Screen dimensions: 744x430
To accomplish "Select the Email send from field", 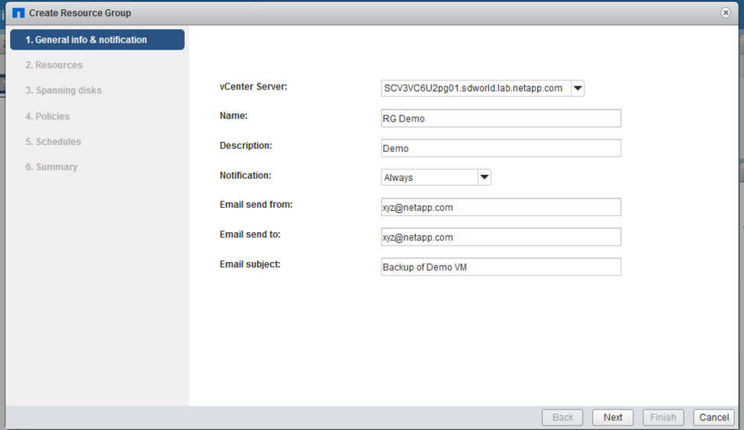I will click(x=501, y=207).
